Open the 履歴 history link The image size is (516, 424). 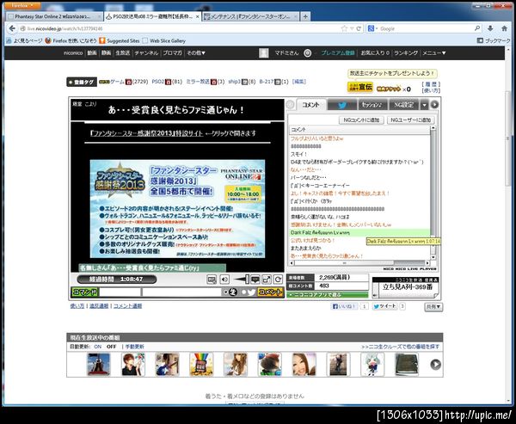431,84
